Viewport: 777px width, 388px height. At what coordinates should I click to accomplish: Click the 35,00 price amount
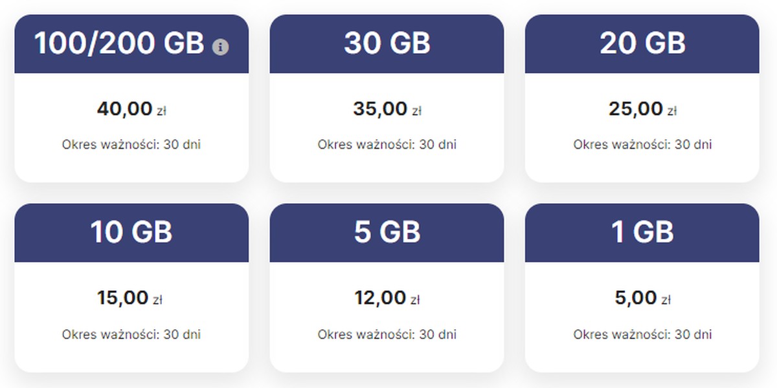click(380, 109)
